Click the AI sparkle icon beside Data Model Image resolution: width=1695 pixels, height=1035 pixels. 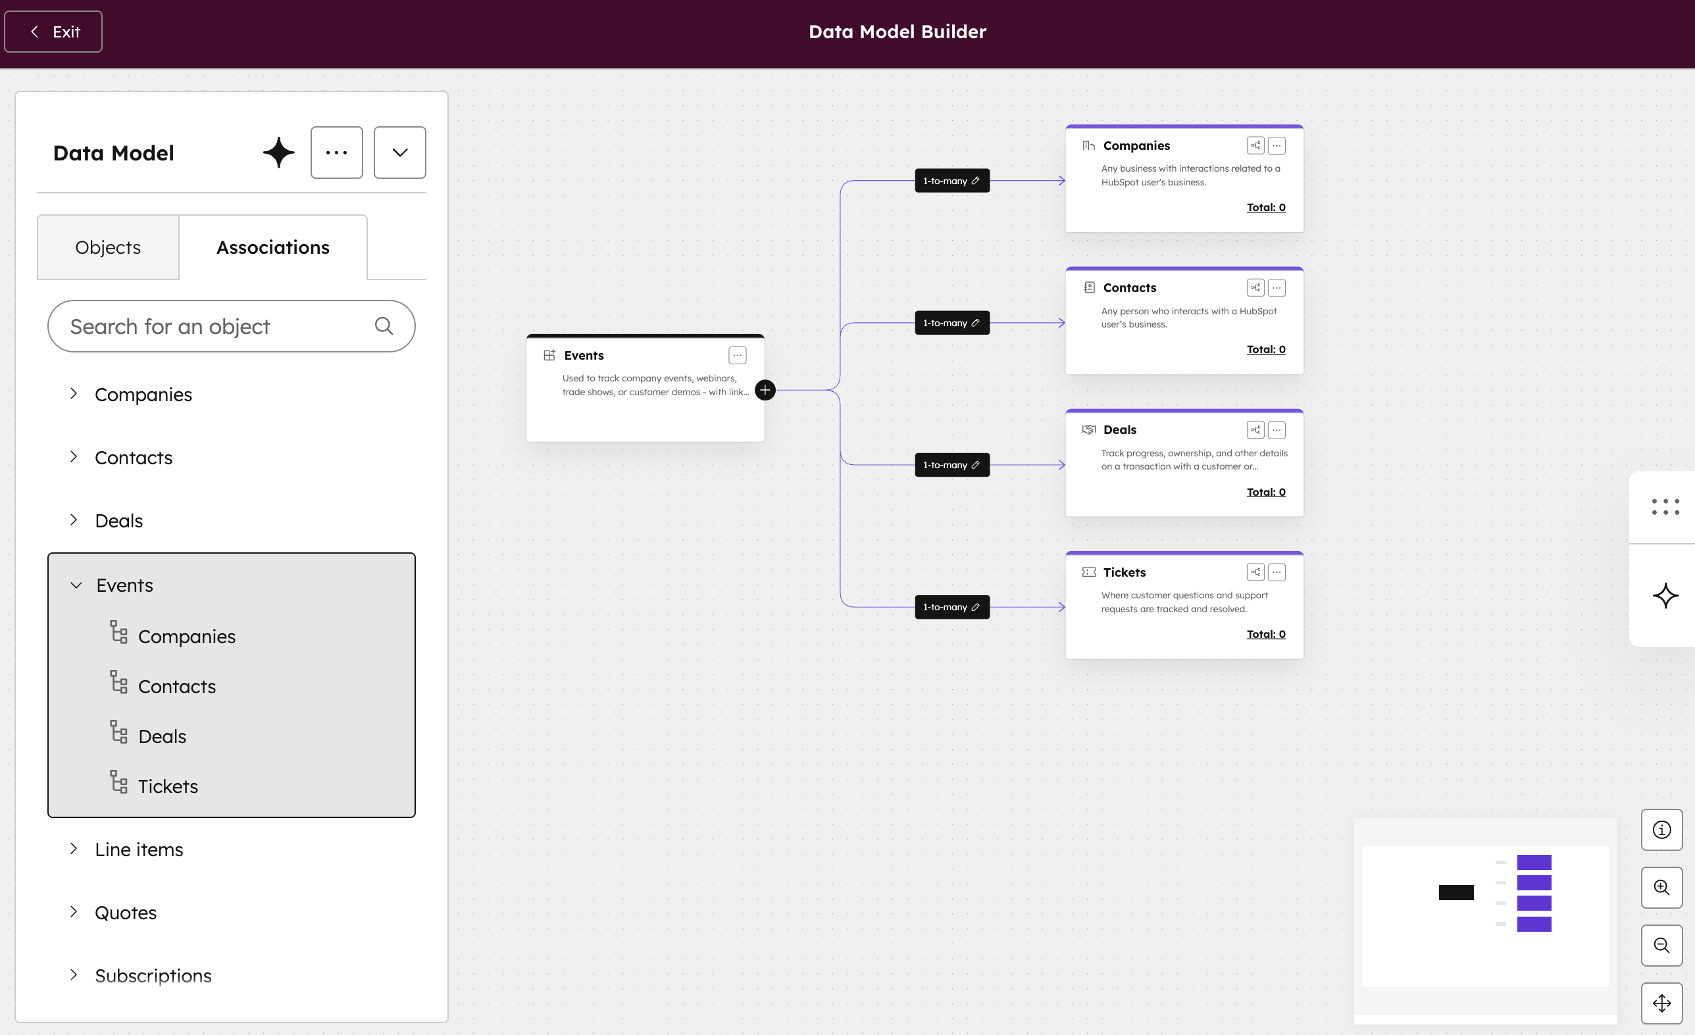pyautogui.click(x=278, y=153)
